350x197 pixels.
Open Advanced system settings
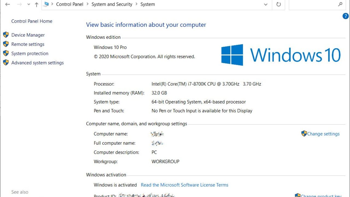click(x=37, y=63)
